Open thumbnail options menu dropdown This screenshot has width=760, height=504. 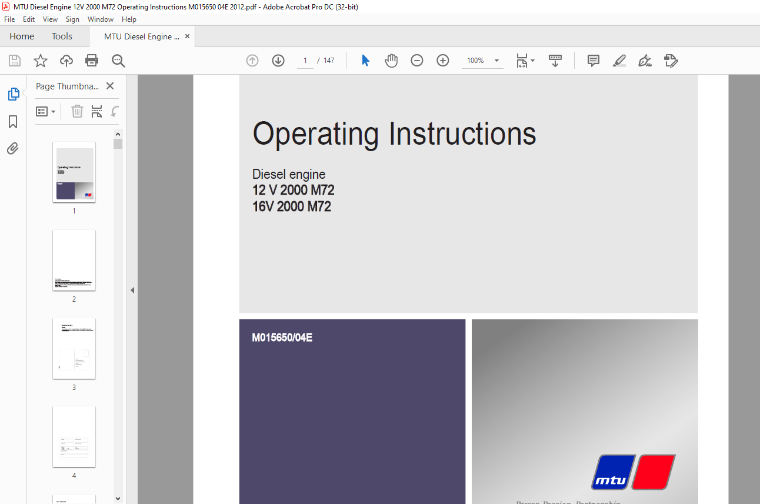46,111
